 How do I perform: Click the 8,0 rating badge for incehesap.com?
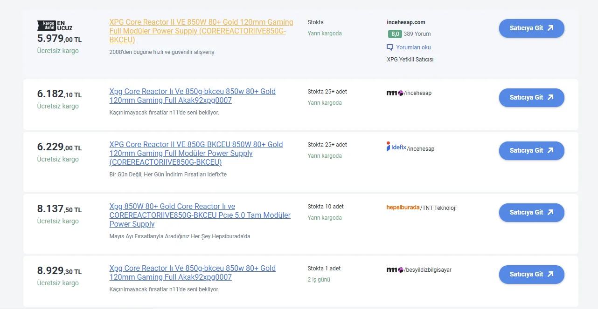click(395, 34)
